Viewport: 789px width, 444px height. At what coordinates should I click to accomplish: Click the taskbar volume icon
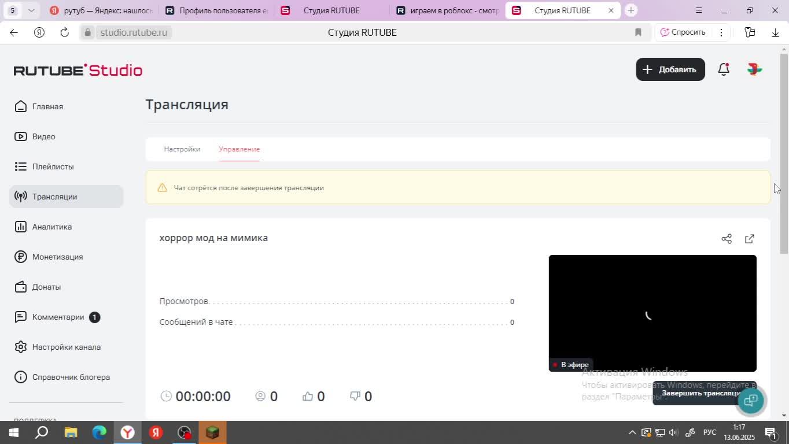(x=673, y=432)
